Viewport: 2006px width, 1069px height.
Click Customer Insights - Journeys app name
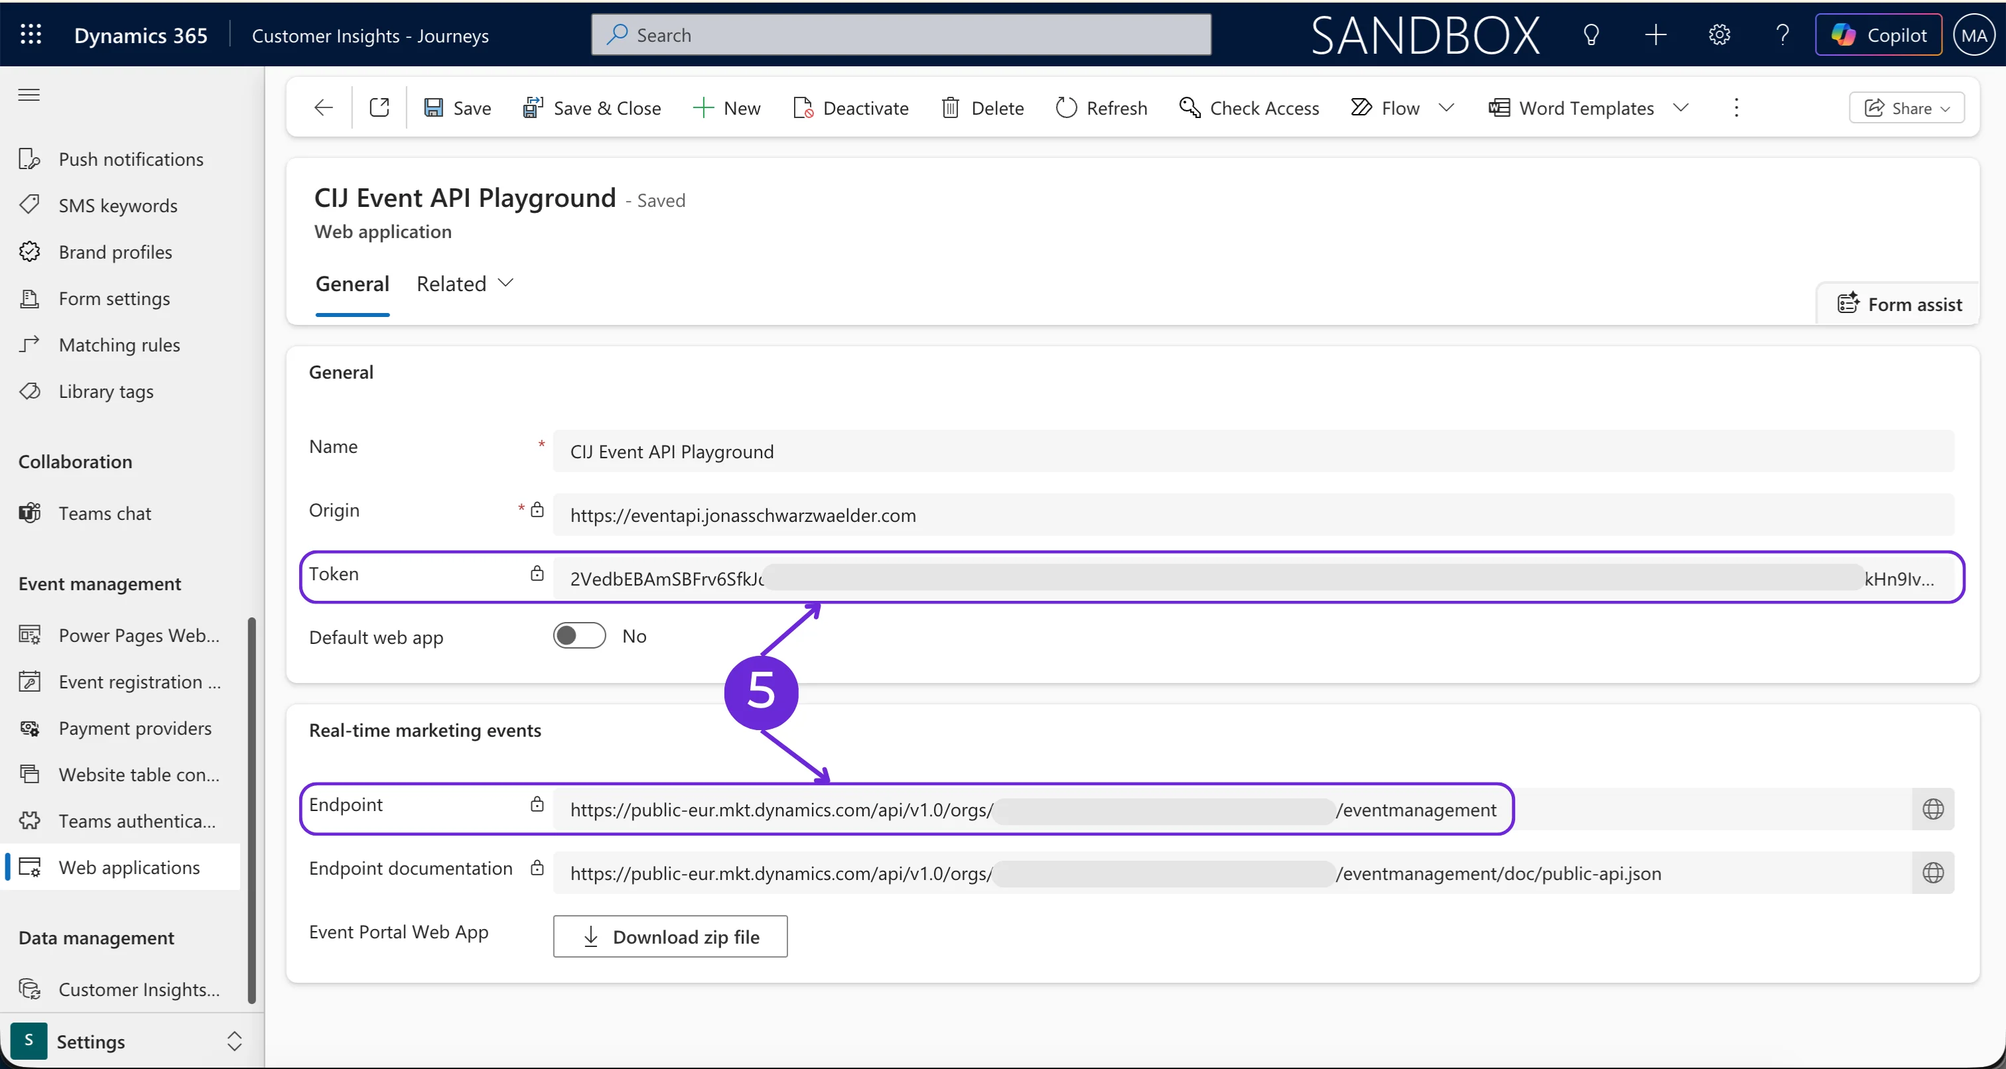pos(370,35)
